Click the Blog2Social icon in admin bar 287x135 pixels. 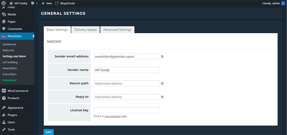coord(57,3)
